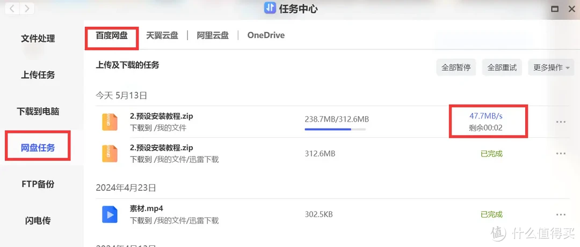
Task: Click 已完成 status of 素材.mp4
Action: click(491, 214)
